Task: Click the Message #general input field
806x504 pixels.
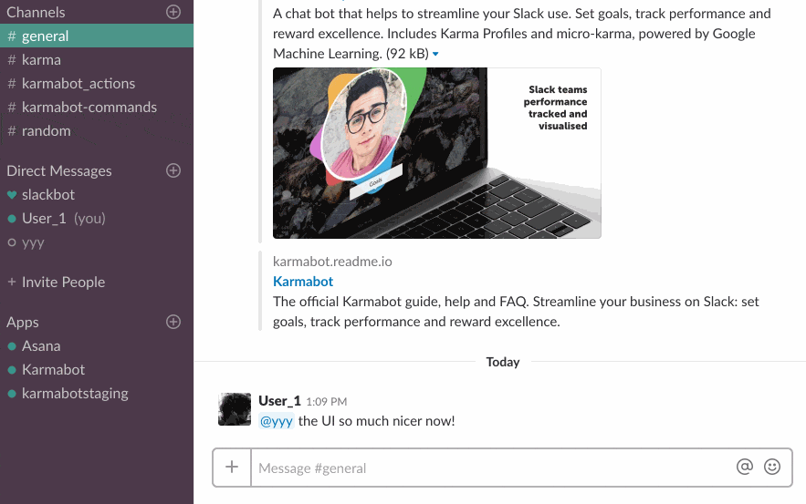Action: pyautogui.click(x=494, y=468)
